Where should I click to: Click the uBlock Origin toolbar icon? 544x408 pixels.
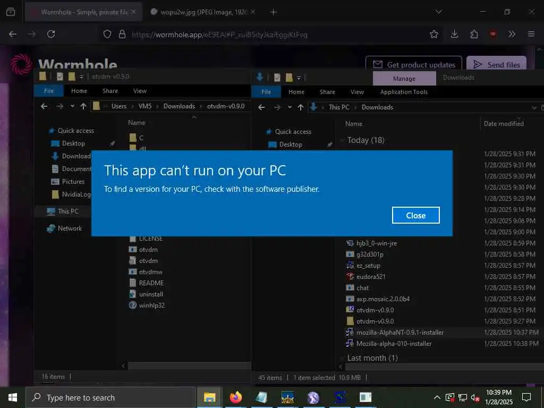pos(492,34)
